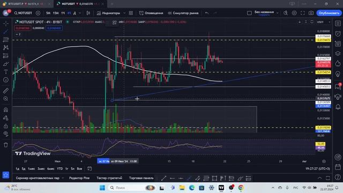Open the user profile avatar menu
Image resolution: width=343 pixels, height=193 pixels.
point(6,13)
